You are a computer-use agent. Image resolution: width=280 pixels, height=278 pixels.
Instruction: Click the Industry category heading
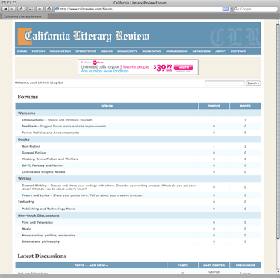pos(26,202)
